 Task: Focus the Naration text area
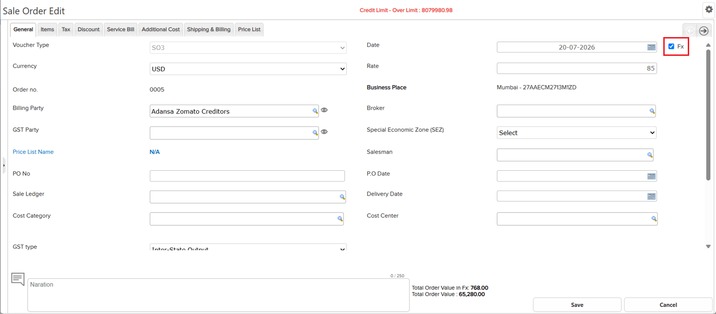point(218,295)
